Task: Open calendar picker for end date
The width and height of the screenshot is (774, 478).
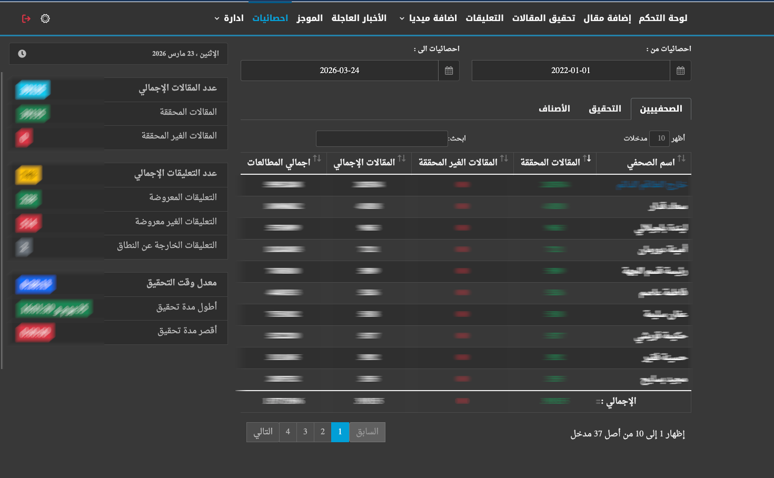Action: 449,71
